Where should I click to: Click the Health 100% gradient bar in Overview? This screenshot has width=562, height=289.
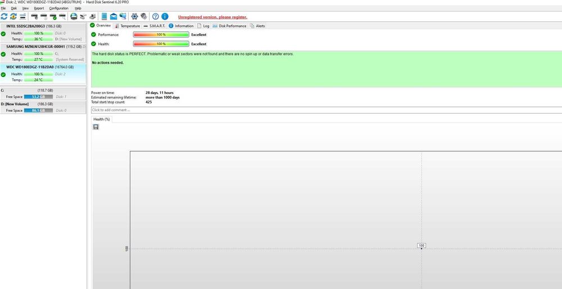point(161,44)
